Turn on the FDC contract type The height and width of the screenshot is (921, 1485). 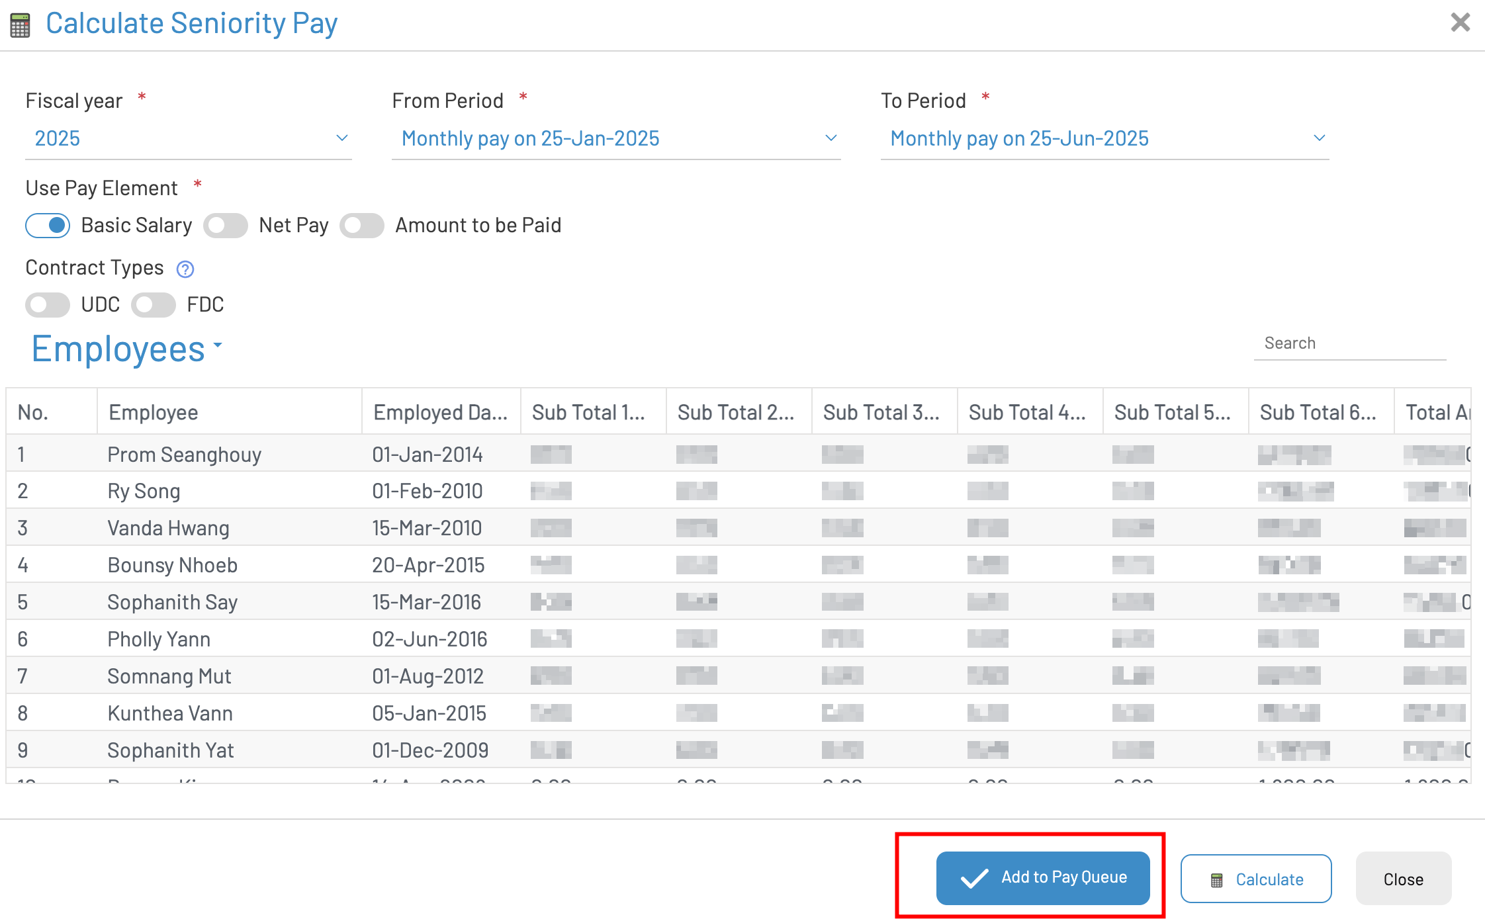pos(154,305)
